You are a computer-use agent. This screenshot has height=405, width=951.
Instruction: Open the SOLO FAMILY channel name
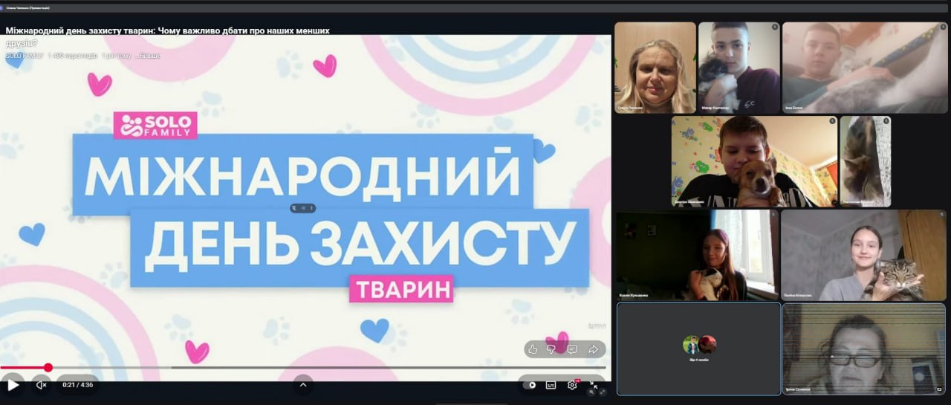click(25, 56)
